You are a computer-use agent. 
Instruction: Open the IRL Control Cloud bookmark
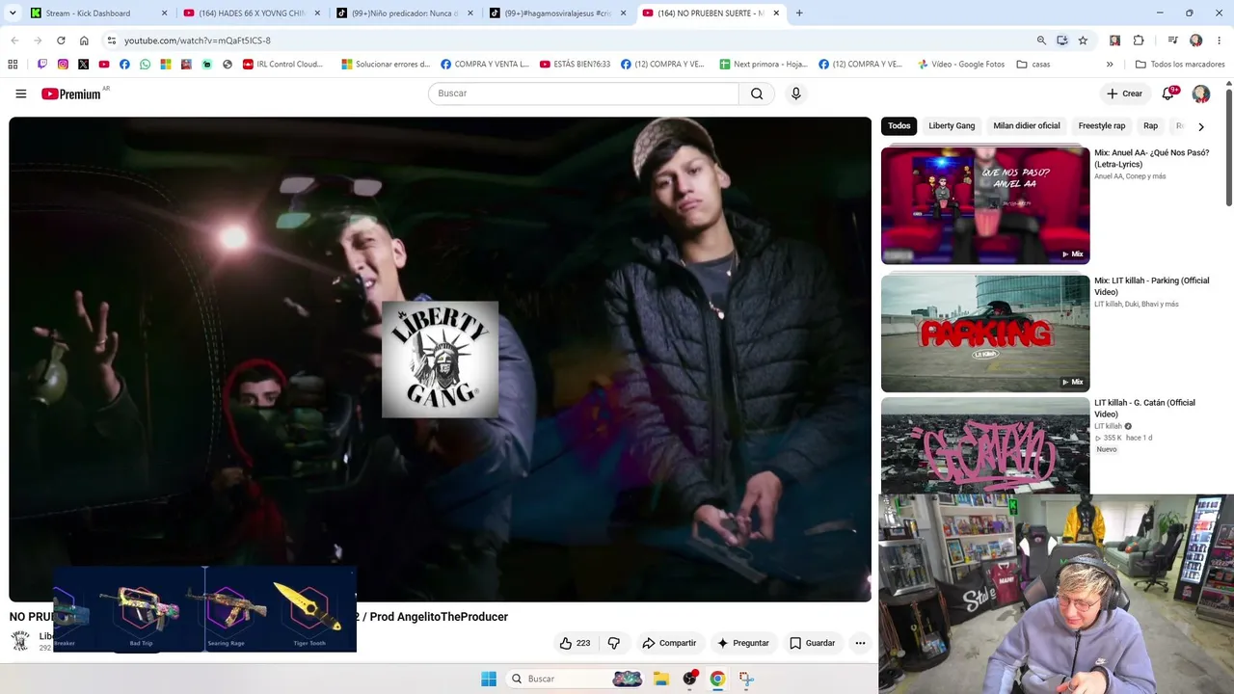(x=282, y=65)
